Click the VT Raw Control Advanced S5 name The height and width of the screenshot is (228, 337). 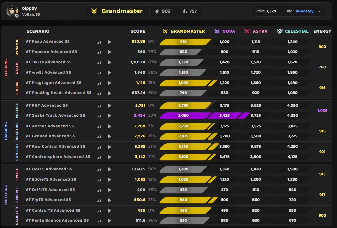(55, 146)
